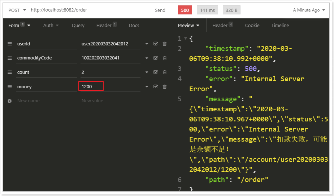
Task: Toggle the count parameter checkbox
Action: coord(156,72)
